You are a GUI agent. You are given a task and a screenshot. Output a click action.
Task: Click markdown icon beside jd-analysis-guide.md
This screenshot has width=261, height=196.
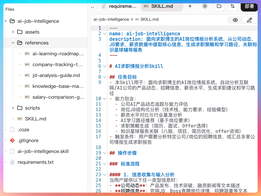27,75
